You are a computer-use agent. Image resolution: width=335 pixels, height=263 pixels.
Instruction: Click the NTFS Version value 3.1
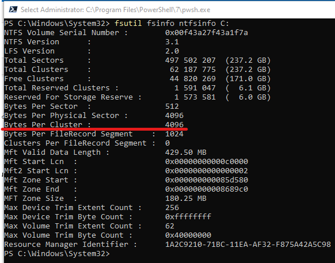[172, 41]
